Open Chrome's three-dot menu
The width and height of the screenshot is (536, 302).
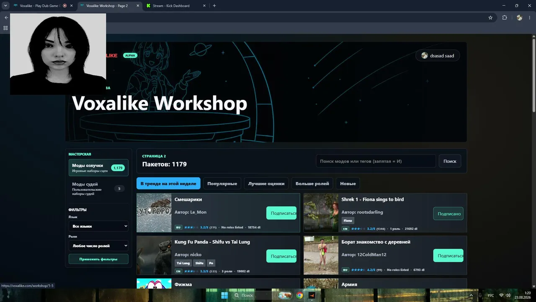pyautogui.click(x=530, y=18)
